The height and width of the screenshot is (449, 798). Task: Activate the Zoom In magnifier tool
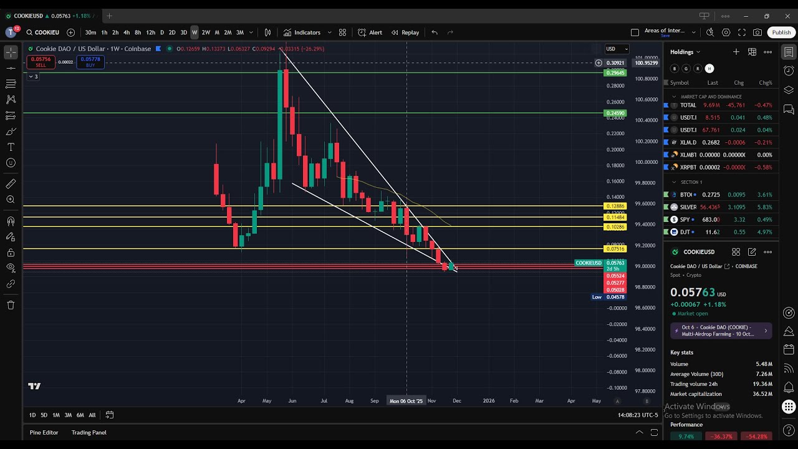pyautogui.click(x=11, y=200)
